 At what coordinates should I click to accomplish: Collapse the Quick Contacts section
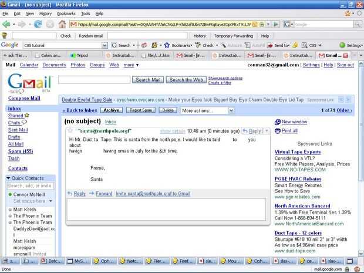[x=8, y=178]
